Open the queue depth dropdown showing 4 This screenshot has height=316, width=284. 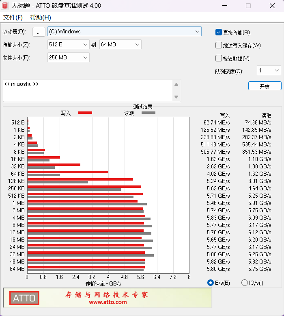pos(269,71)
